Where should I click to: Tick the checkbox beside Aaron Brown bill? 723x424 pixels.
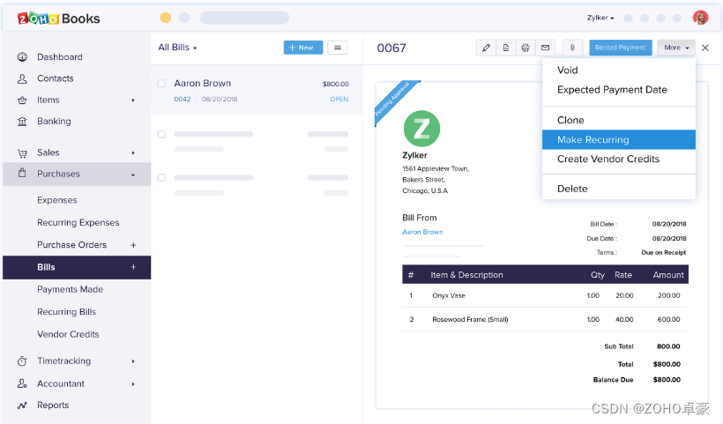point(161,84)
